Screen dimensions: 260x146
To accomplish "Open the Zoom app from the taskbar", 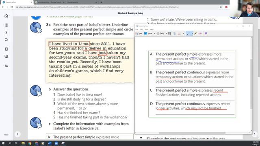I will 56,143.
